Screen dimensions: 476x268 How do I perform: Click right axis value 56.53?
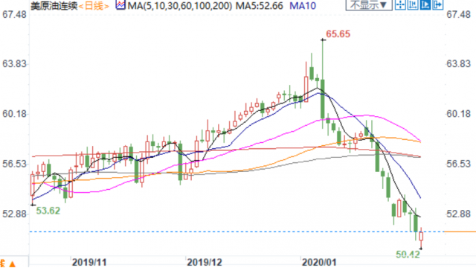point(458,164)
